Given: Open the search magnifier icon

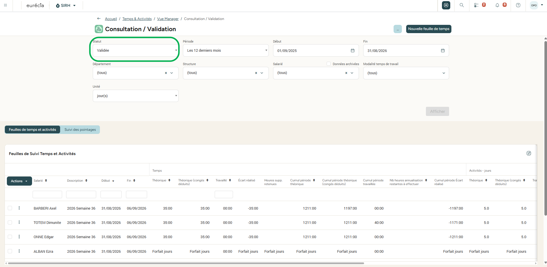Looking at the screenshot, I should tap(462, 5).
